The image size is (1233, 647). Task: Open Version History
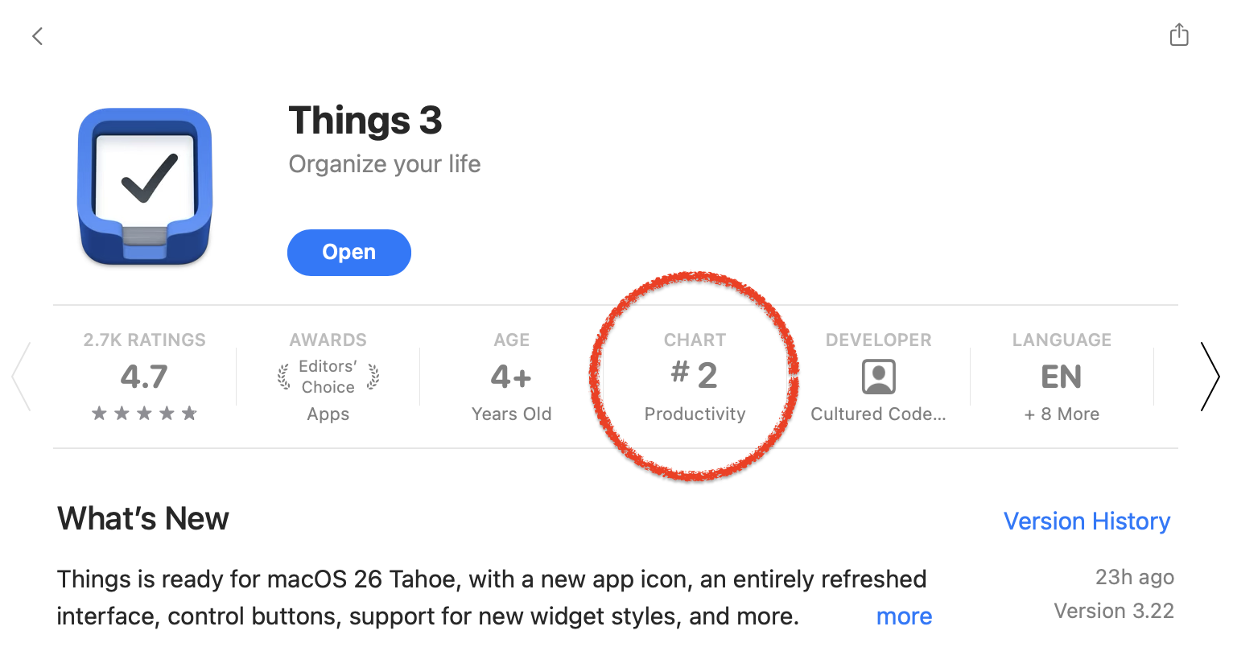[1087, 521]
